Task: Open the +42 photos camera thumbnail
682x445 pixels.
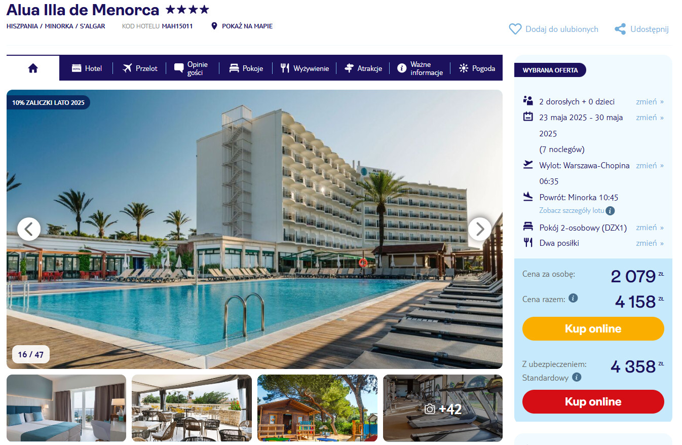Action: click(443, 408)
